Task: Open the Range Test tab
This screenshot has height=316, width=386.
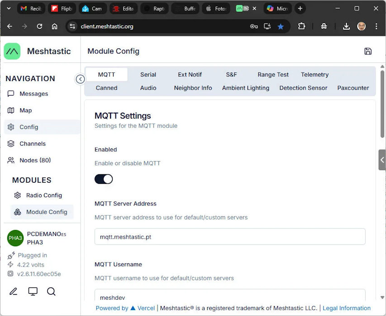Action: click(x=273, y=75)
